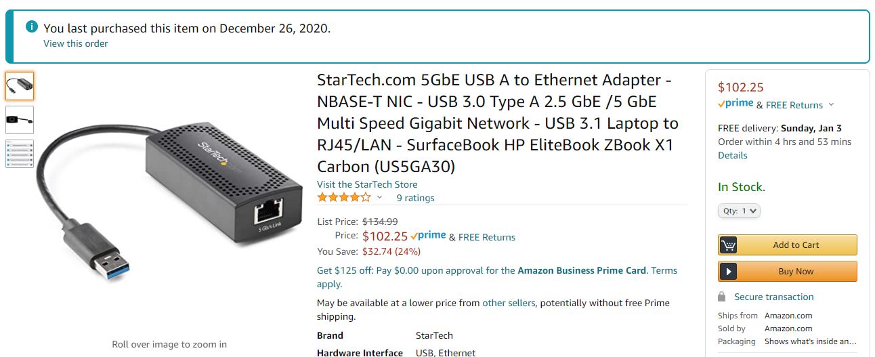Select the first product thumbnail
The height and width of the screenshot is (357, 875).
click(x=20, y=86)
